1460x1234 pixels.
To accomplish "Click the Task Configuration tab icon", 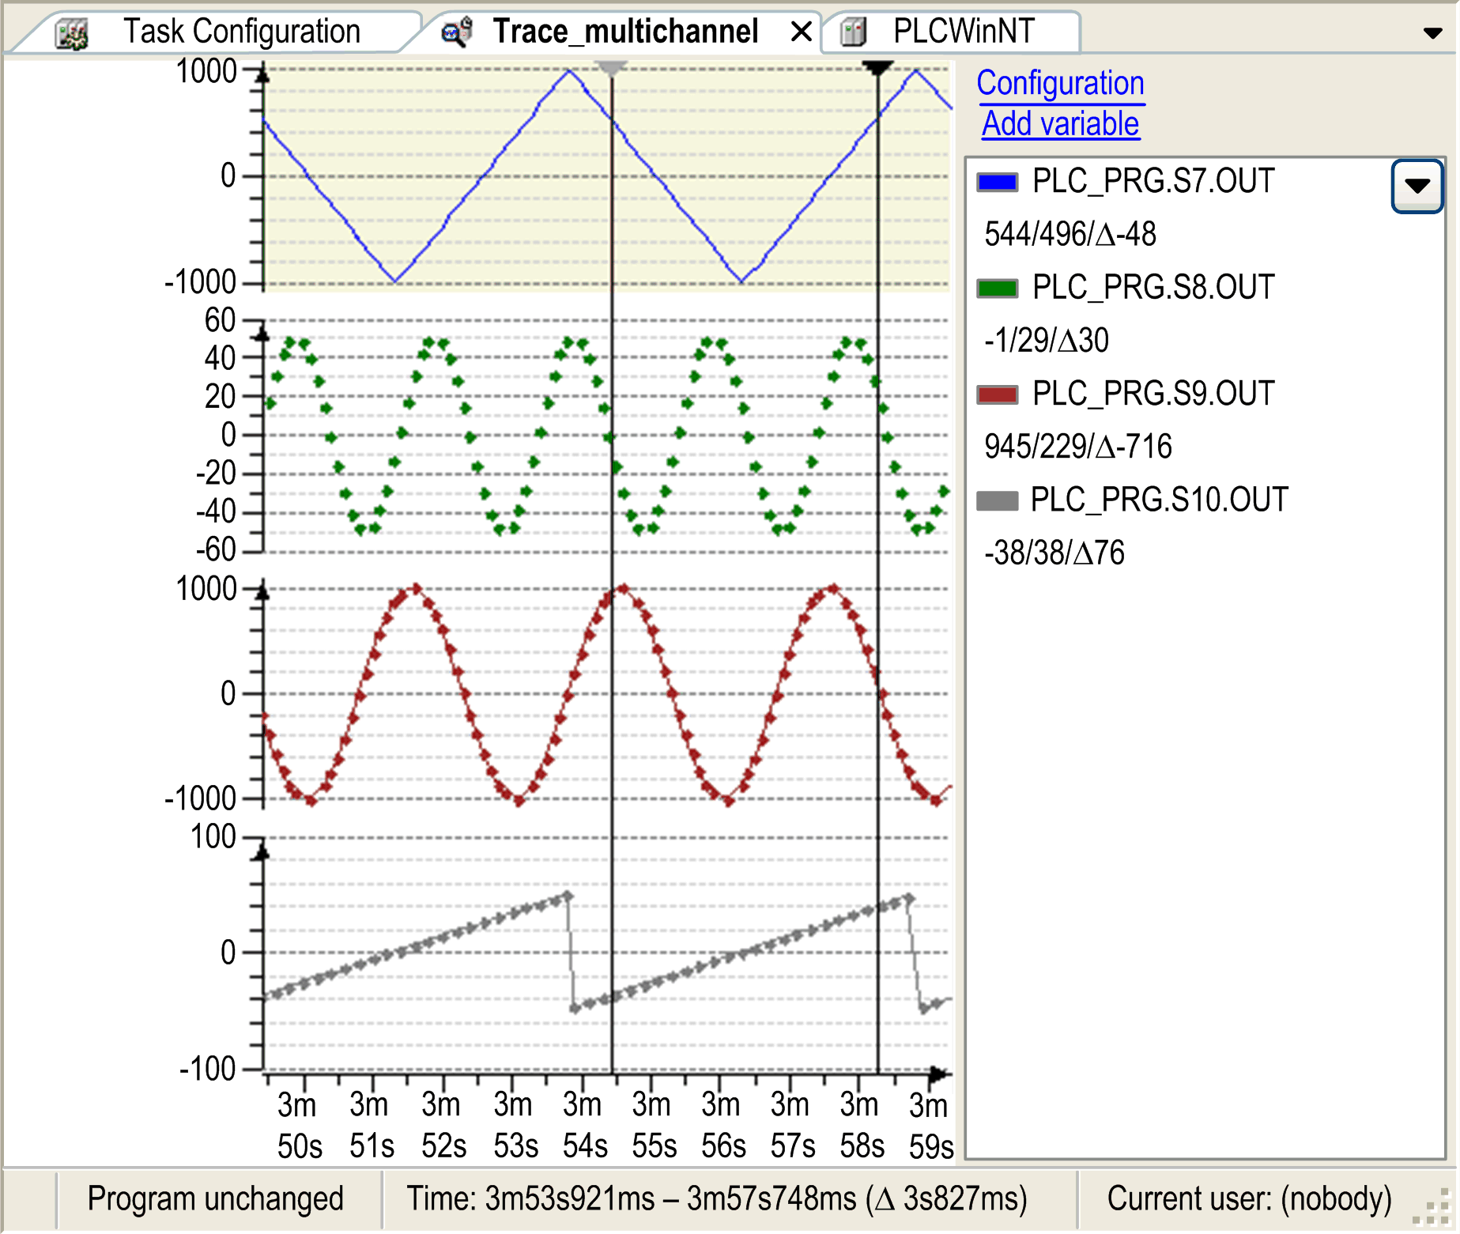I will pos(72,33).
